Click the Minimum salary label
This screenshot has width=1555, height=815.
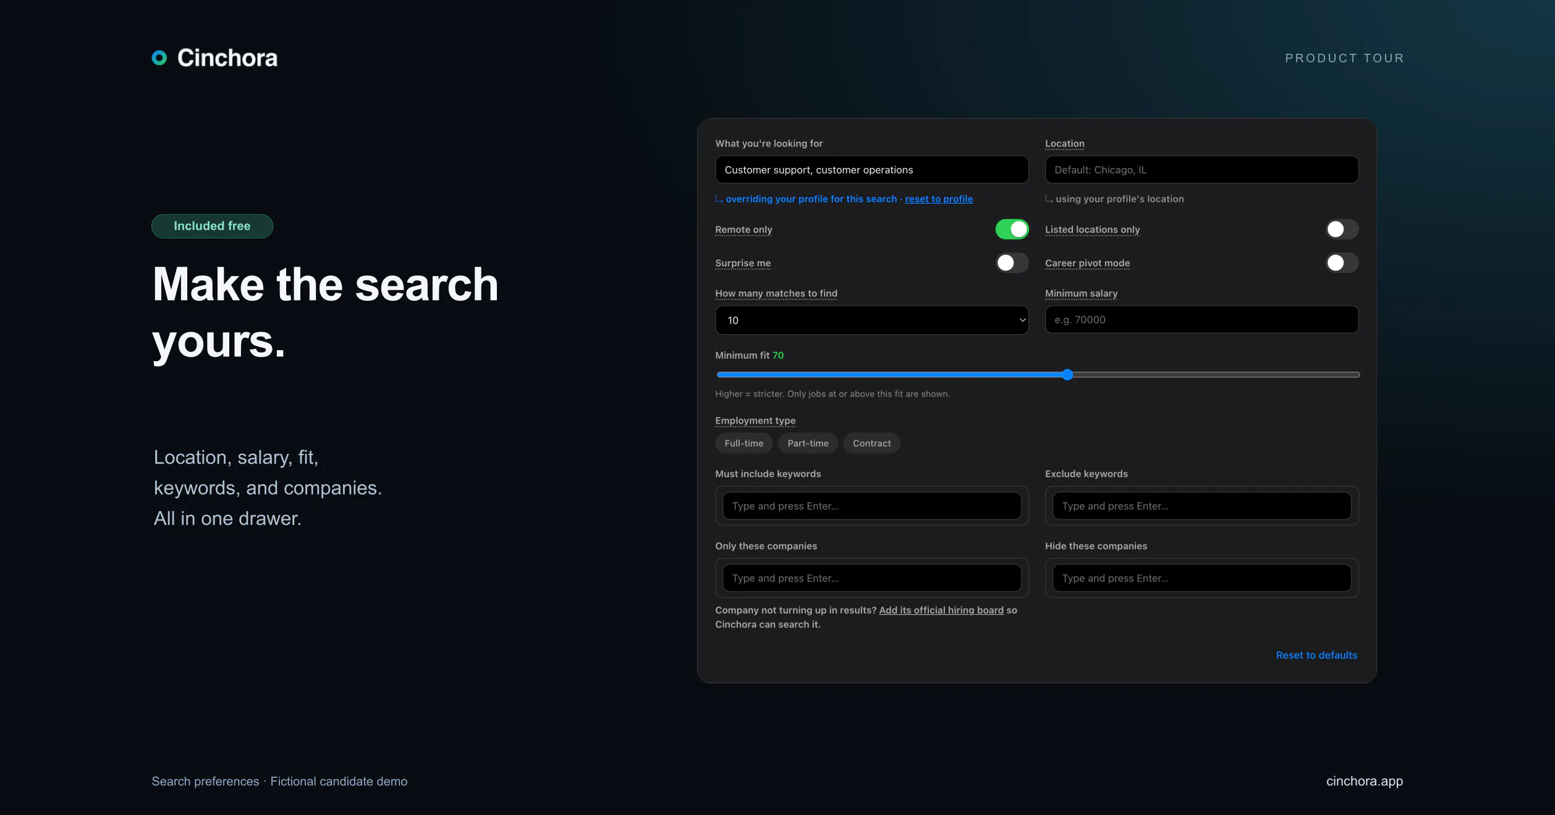pyautogui.click(x=1081, y=293)
